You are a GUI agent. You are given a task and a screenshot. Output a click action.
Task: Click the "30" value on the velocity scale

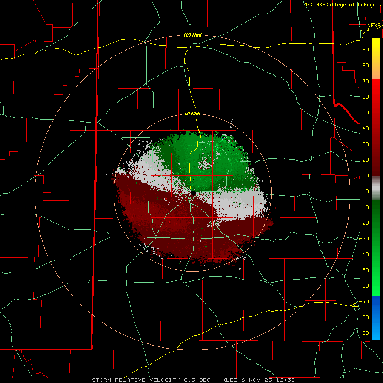coord(366,144)
